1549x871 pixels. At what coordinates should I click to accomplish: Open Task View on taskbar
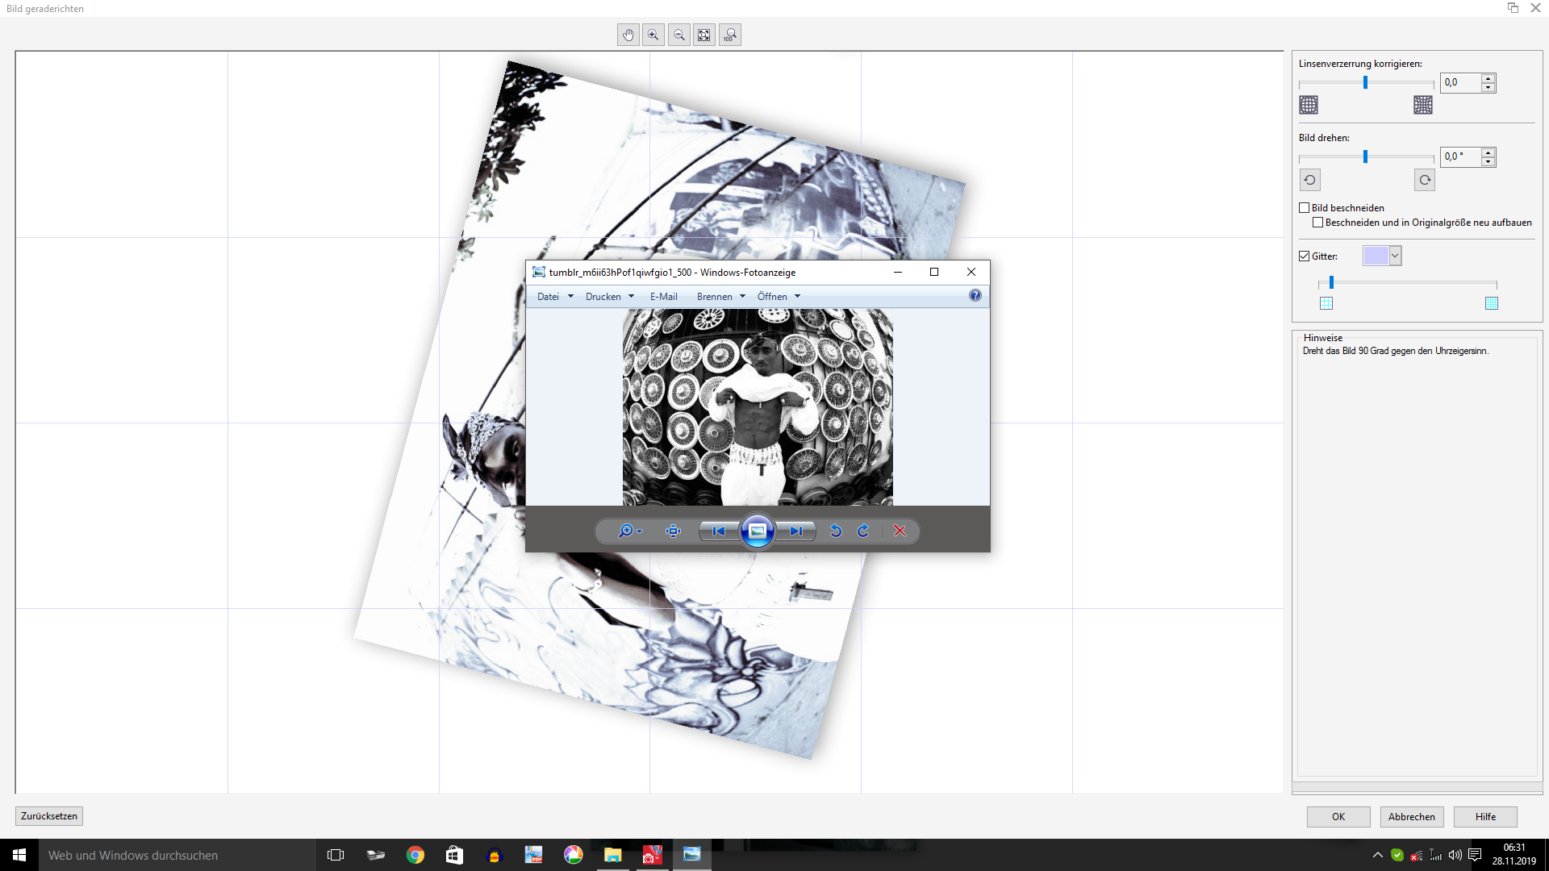pyautogui.click(x=336, y=855)
